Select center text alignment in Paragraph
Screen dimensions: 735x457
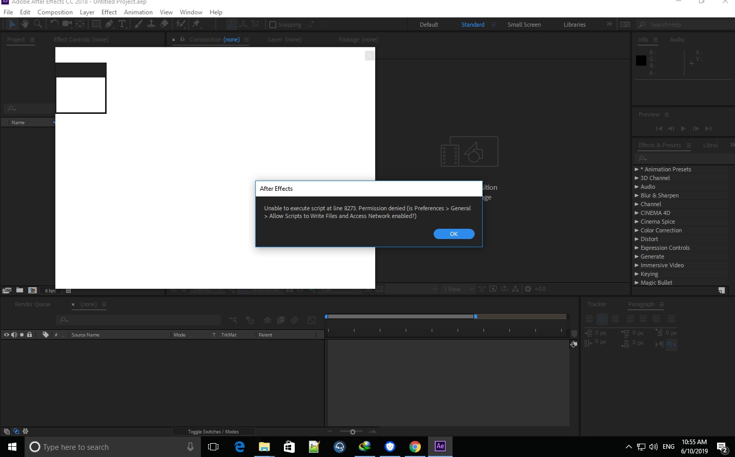click(602, 319)
